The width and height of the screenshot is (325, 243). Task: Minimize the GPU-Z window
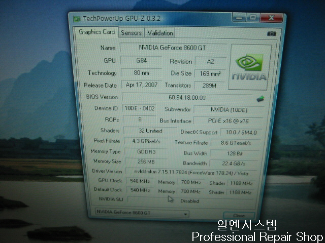click(239, 18)
